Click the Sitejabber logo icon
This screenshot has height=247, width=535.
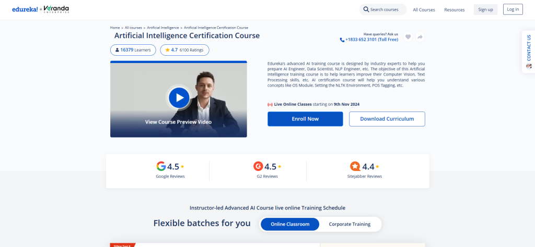pyautogui.click(x=355, y=166)
